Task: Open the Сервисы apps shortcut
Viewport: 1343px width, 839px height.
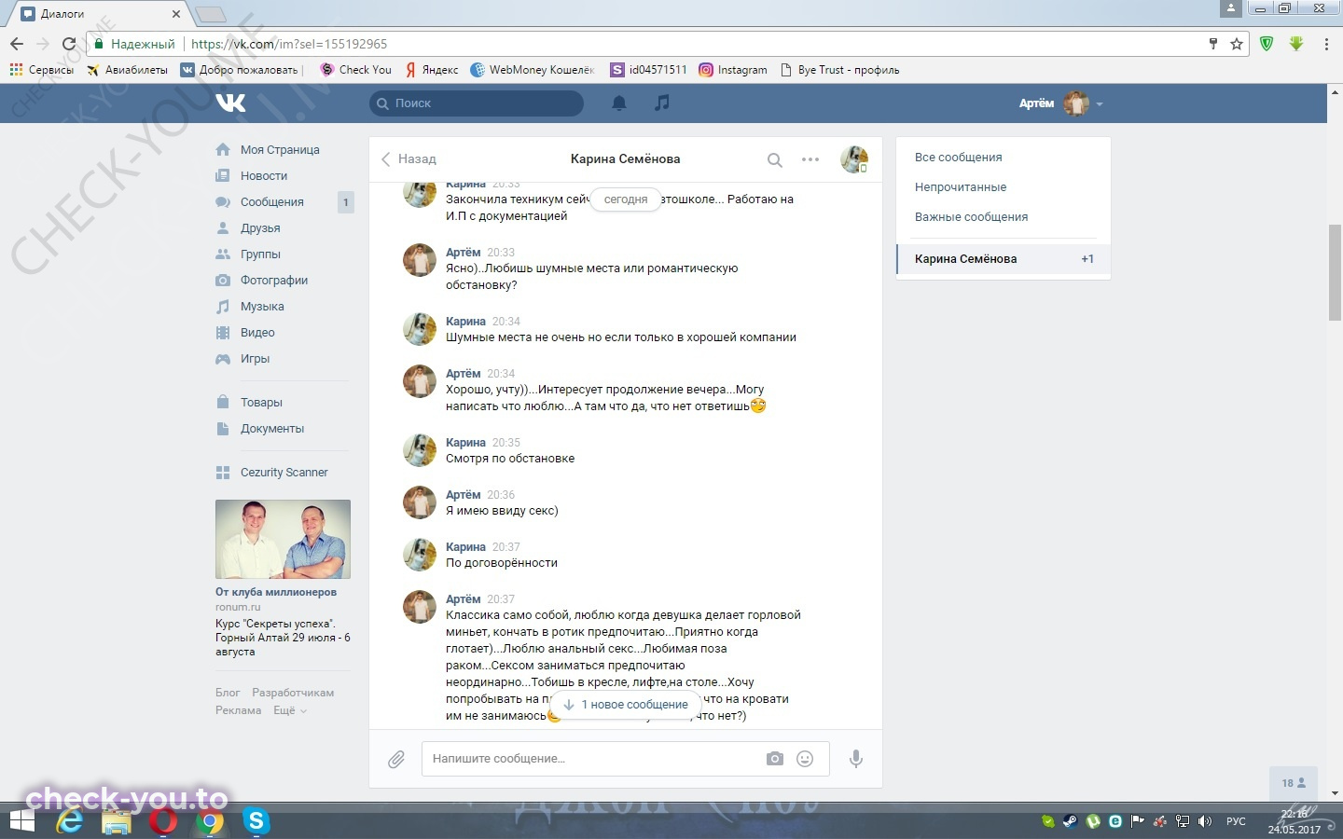Action: pos(41,70)
